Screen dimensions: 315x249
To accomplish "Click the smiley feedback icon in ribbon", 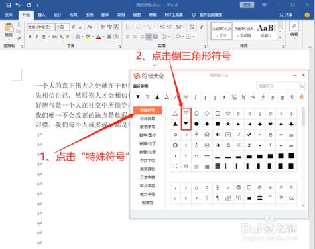I will [307, 15].
